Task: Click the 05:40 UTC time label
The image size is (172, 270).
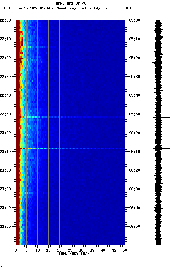Action: [x=135, y=95]
